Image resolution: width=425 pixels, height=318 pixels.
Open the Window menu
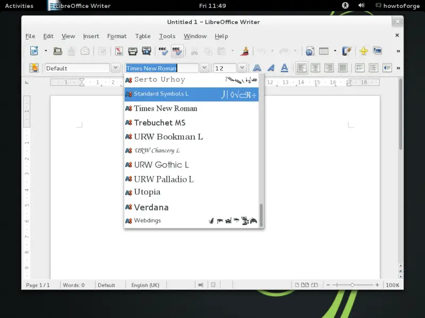click(x=195, y=36)
